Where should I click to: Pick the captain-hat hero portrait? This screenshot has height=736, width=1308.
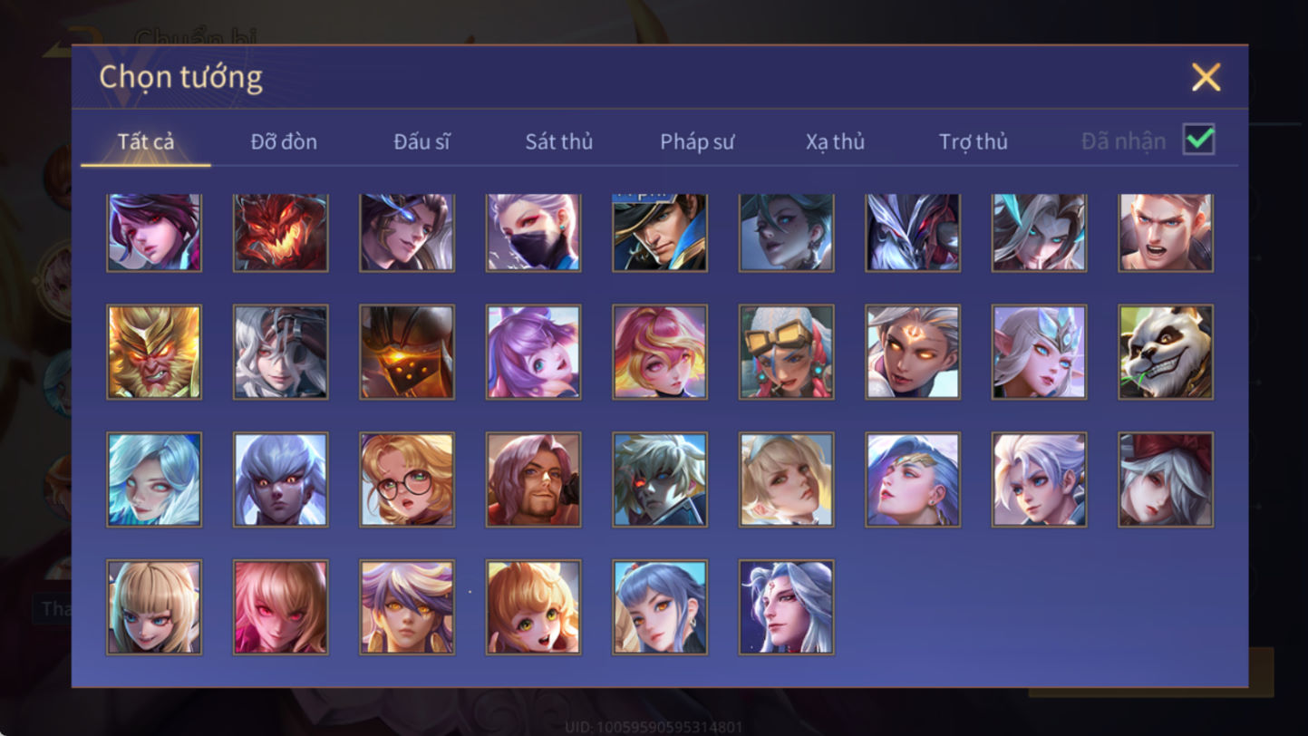tap(660, 233)
